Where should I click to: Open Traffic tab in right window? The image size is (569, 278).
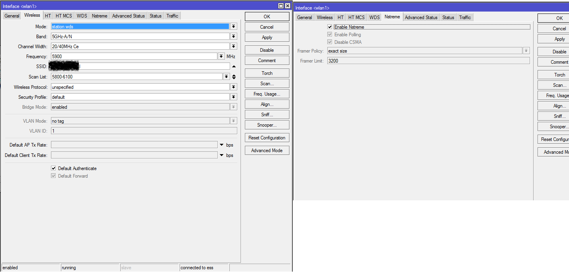465,18
